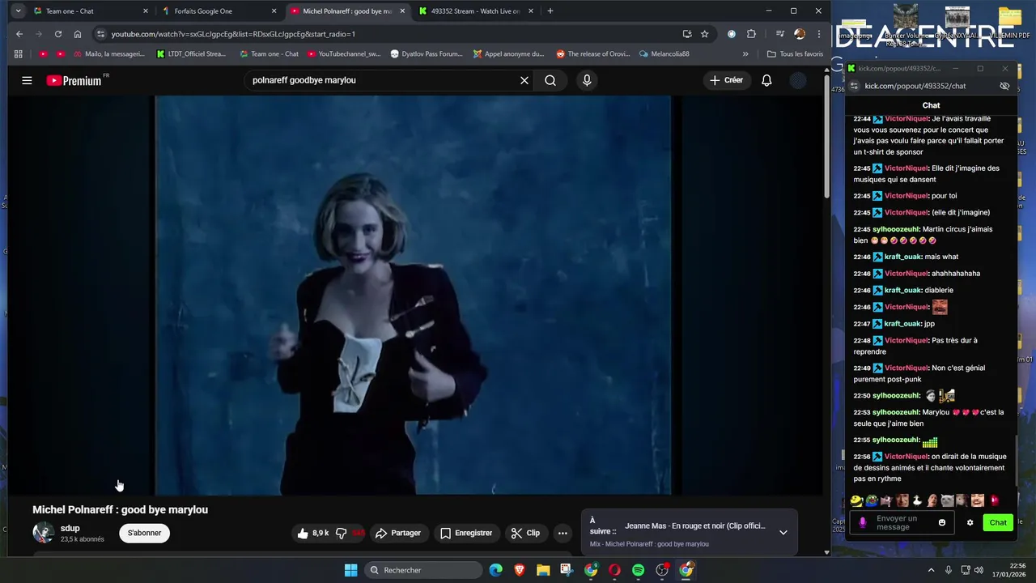This screenshot has width=1036, height=583.
Task: Open the VILLEMIN PDF desktop folder
Action: 1009,23
